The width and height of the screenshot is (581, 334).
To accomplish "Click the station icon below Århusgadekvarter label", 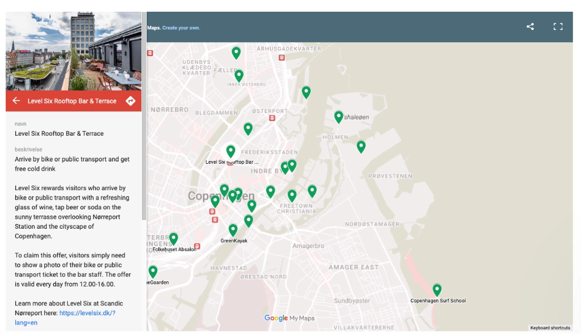I will tap(282, 57).
